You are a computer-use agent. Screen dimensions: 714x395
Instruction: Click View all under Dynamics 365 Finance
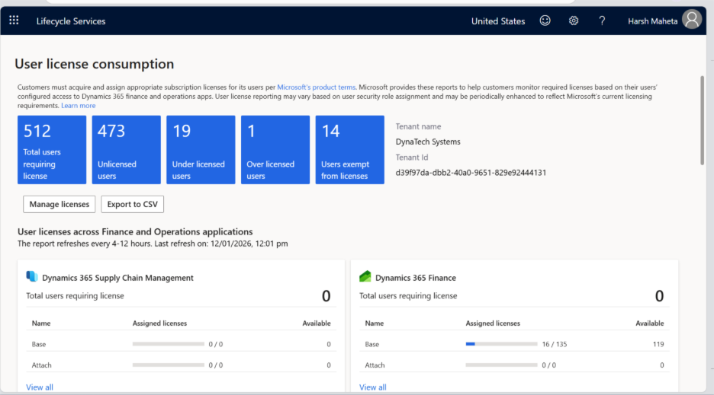coord(373,387)
